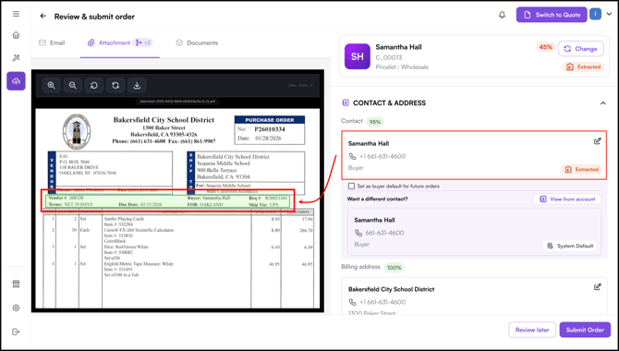Submit the order
The width and height of the screenshot is (619, 351).
point(585,330)
